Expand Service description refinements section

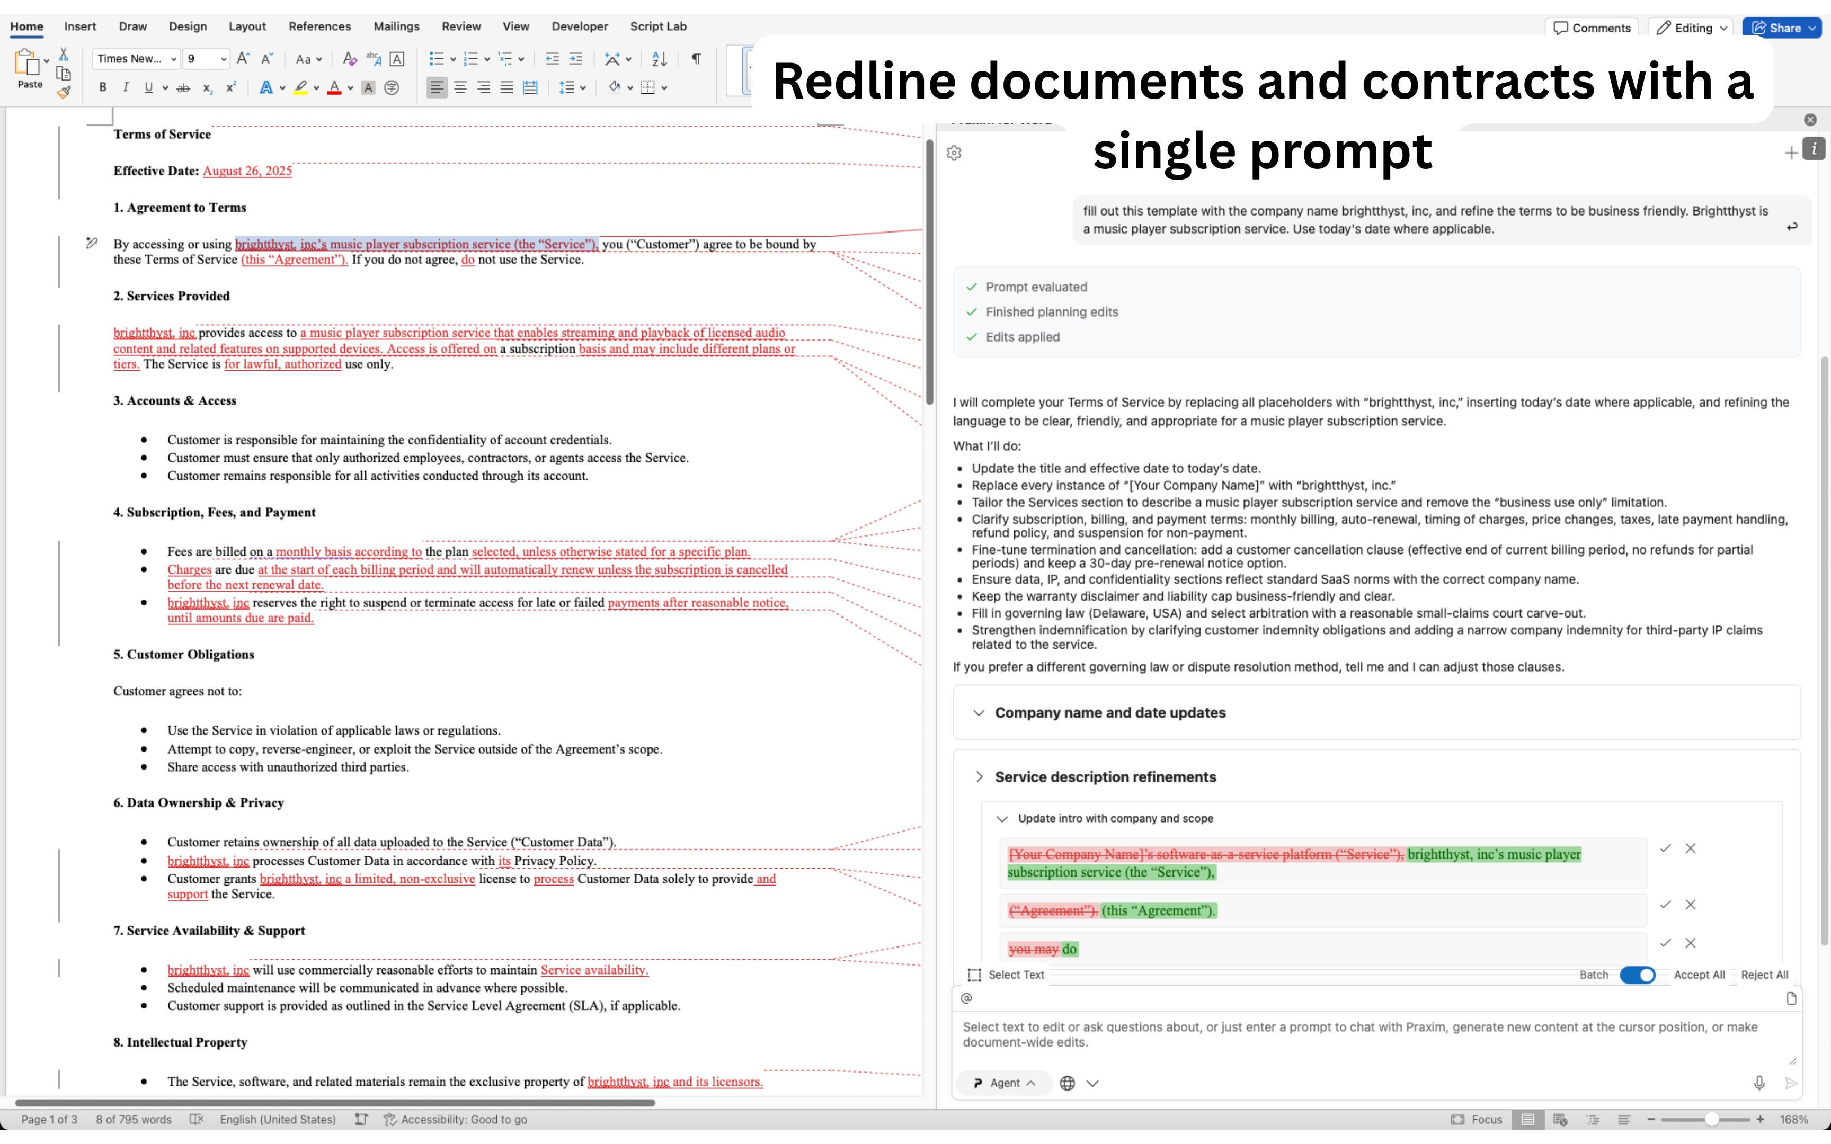click(979, 777)
